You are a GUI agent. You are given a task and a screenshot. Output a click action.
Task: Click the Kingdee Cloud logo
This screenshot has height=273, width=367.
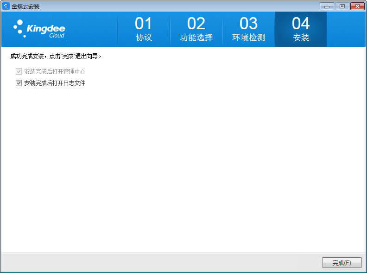point(39,29)
